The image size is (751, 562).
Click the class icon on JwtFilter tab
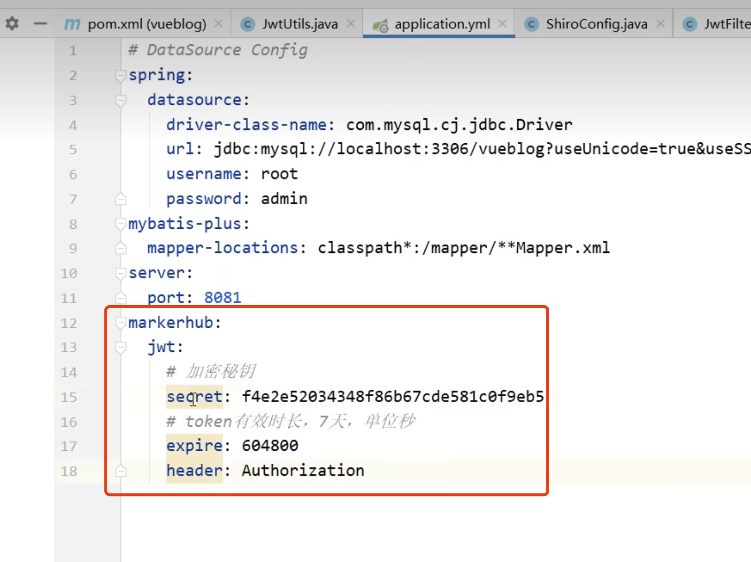pyautogui.click(x=690, y=24)
